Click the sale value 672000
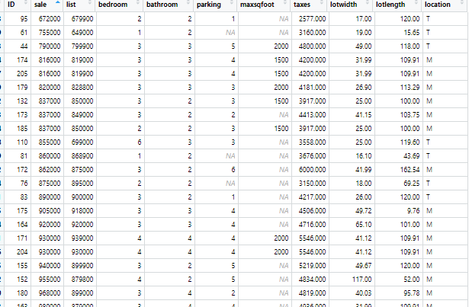Viewport: 469px width, 307px height. [50, 19]
